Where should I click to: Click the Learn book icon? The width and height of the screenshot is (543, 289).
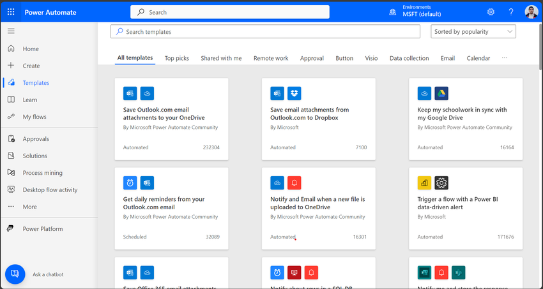(x=11, y=100)
